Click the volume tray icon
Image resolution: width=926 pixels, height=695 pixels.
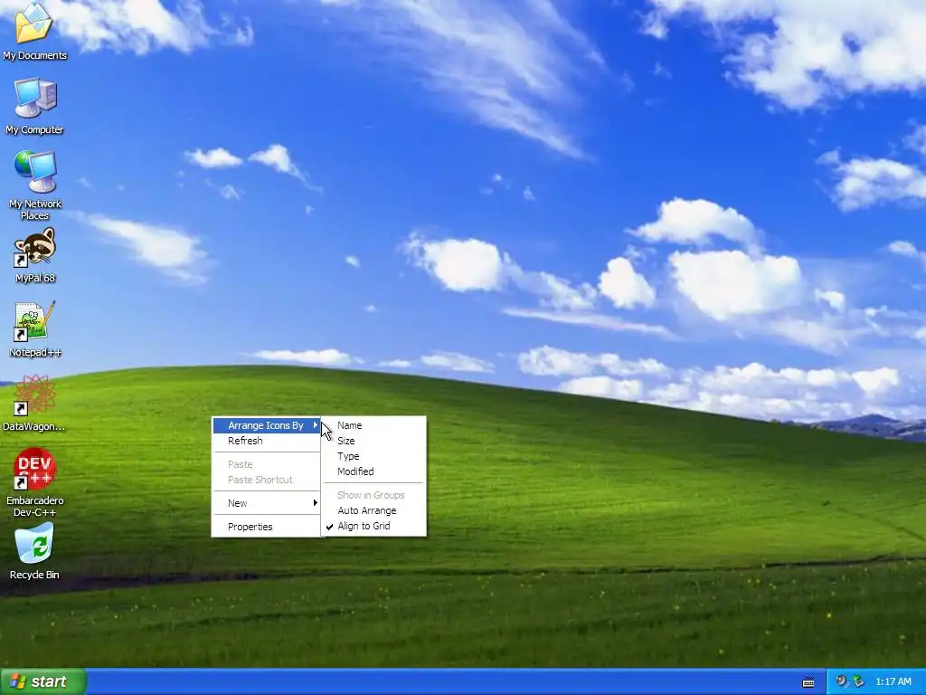(x=842, y=681)
